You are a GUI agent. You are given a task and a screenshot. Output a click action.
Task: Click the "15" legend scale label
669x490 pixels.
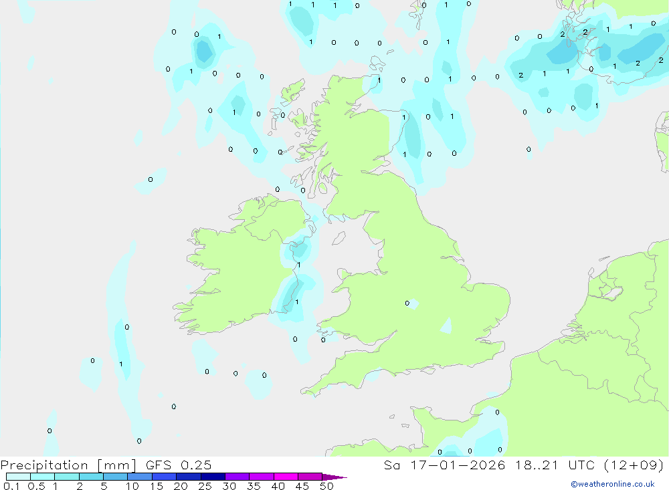click(x=157, y=486)
